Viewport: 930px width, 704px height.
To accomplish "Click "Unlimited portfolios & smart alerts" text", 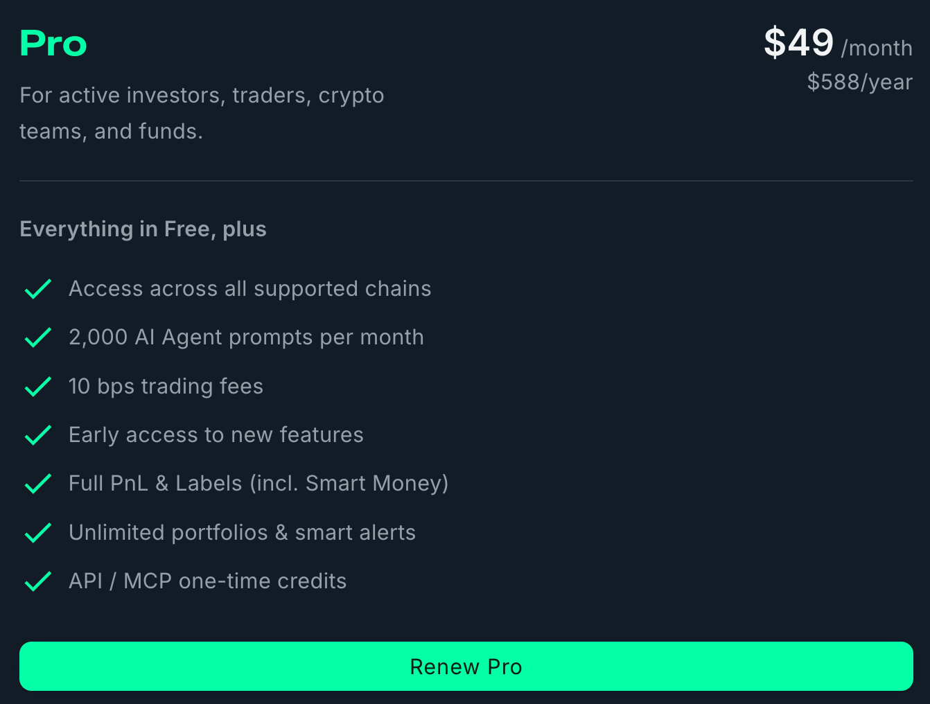I will click(x=242, y=532).
